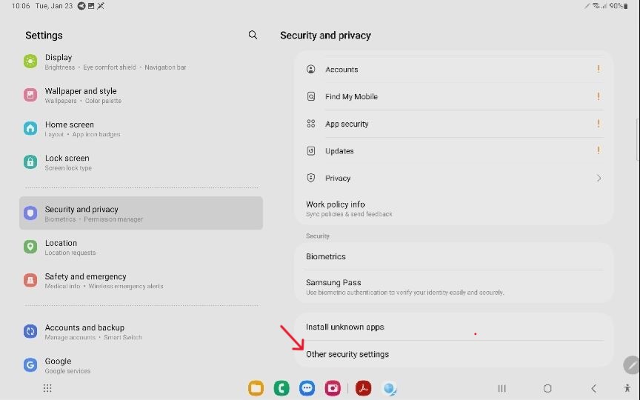The image size is (640, 400).
Task: Launch the green Phone app
Action: click(x=281, y=387)
